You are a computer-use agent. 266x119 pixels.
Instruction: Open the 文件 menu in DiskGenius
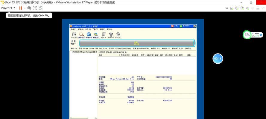pyautogui.click(x=73, y=29)
